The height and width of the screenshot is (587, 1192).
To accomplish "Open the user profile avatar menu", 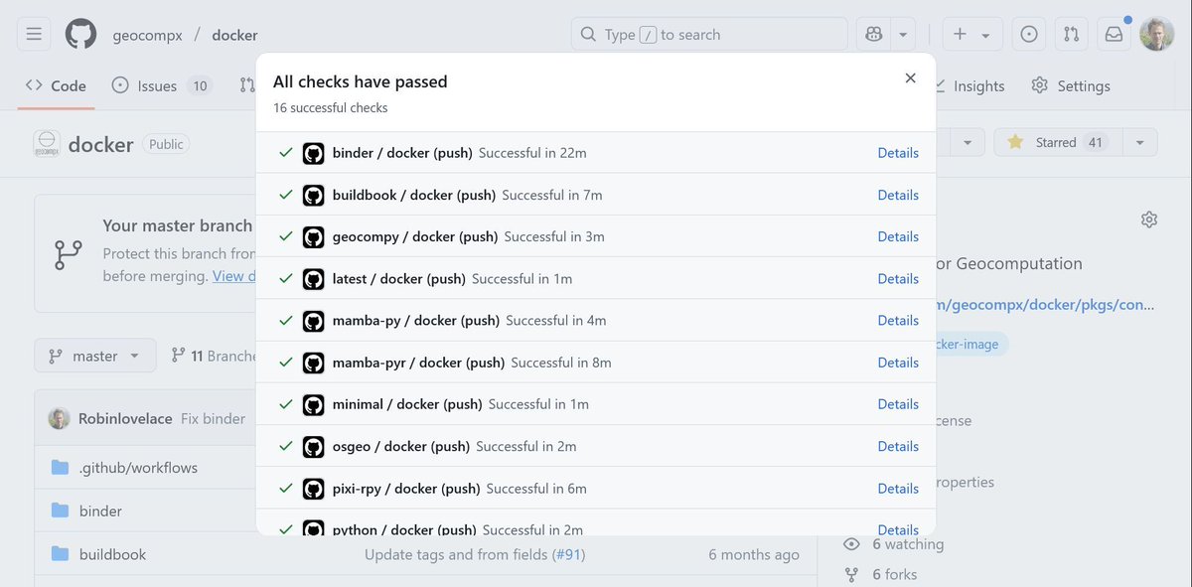I will tap(1156, 34).
